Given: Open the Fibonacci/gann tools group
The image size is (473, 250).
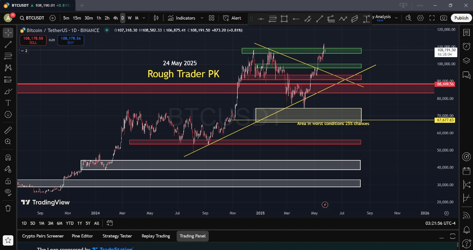Looking at the screenshot, I should point(8,56).
